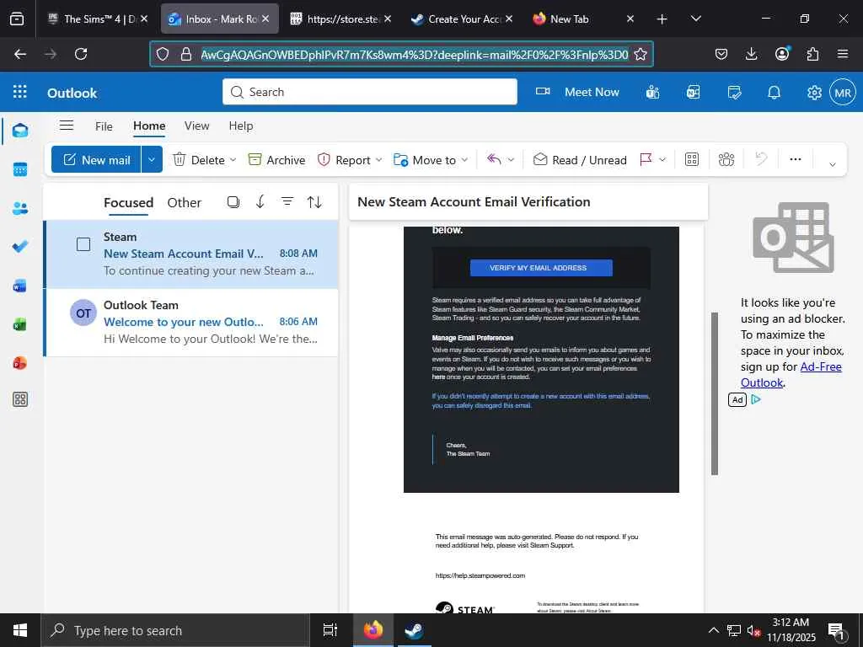
Task: Click the Groups people icon in ribbon
Action: tap(726, 159)
